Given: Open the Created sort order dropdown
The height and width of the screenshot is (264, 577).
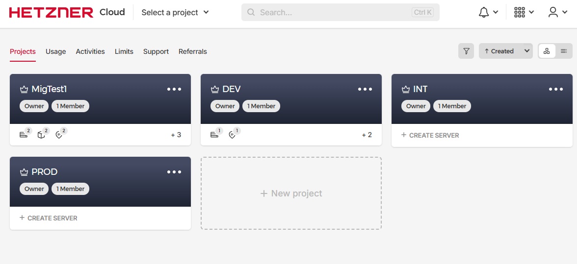Looking at the screenshot, I should [x=527, y=51].
